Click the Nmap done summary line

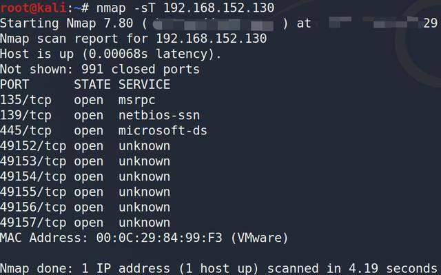pyautogui.click(x=219, y=269)
